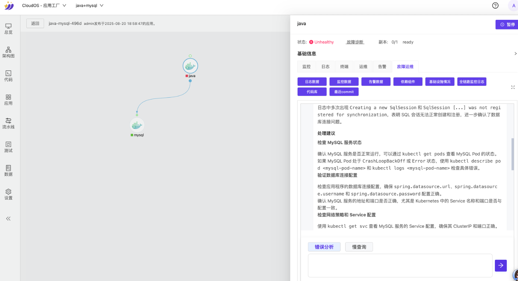Collapse the left sidebar with double chevron
Screen dimensions: 518x281
tap(8, 219)
